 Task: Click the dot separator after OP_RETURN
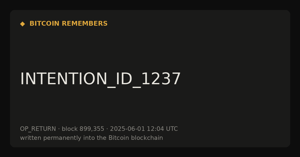point(59,129)
